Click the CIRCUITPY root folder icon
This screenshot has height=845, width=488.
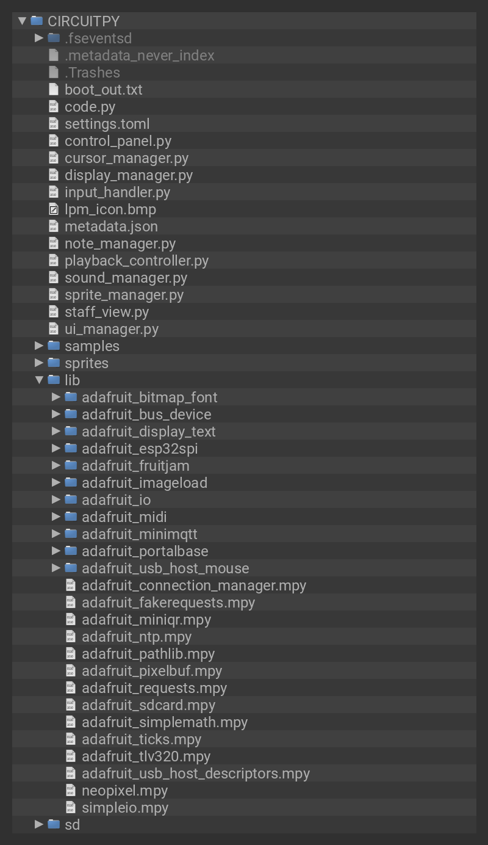(x=37, y=21)
